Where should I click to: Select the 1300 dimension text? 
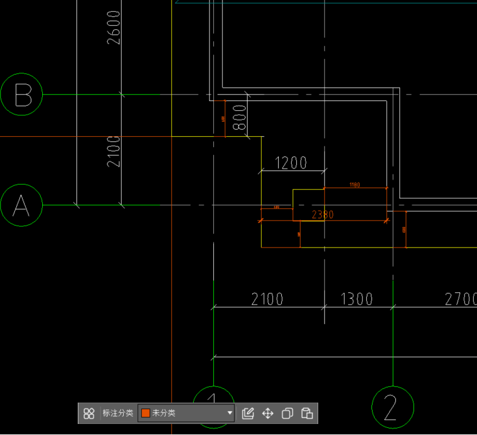pyautogui.click(x=356, y=299)
